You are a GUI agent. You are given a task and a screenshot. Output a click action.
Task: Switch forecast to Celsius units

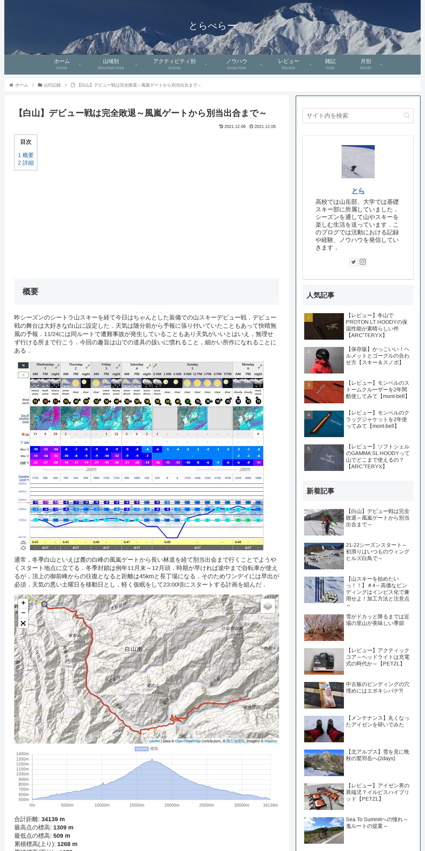(23, 366)
